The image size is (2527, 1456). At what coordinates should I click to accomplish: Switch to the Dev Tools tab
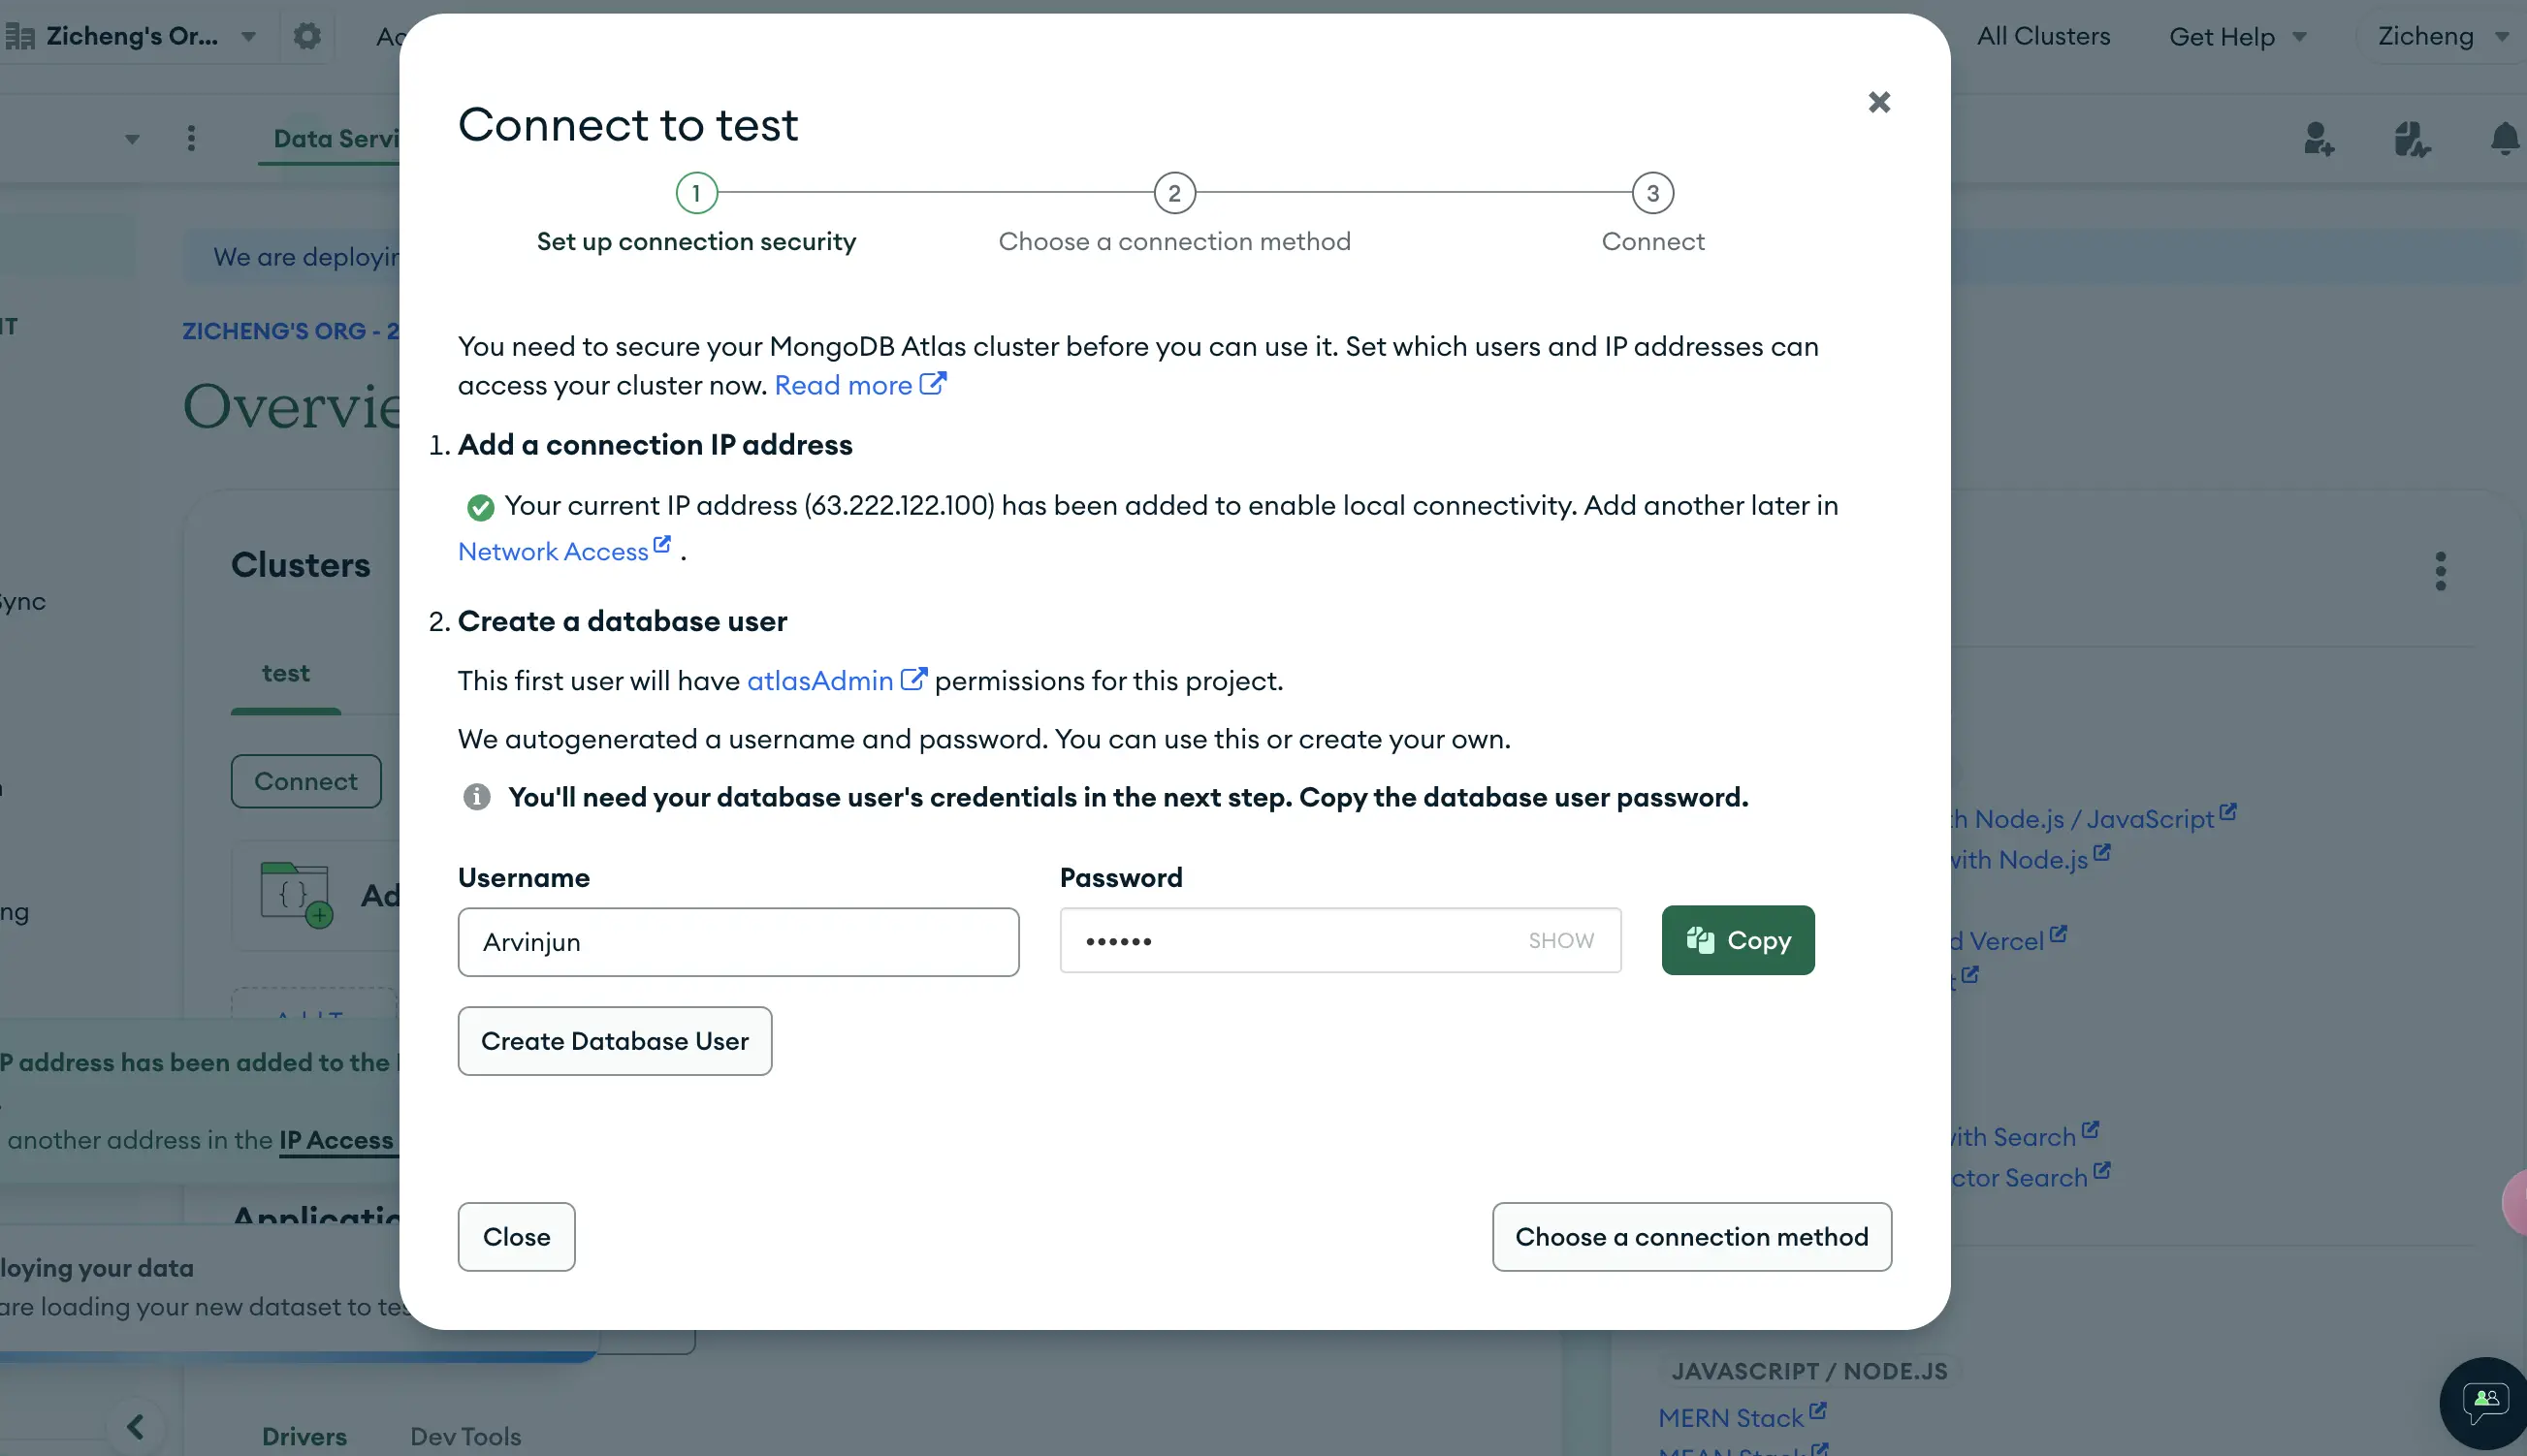point(465,1437)
